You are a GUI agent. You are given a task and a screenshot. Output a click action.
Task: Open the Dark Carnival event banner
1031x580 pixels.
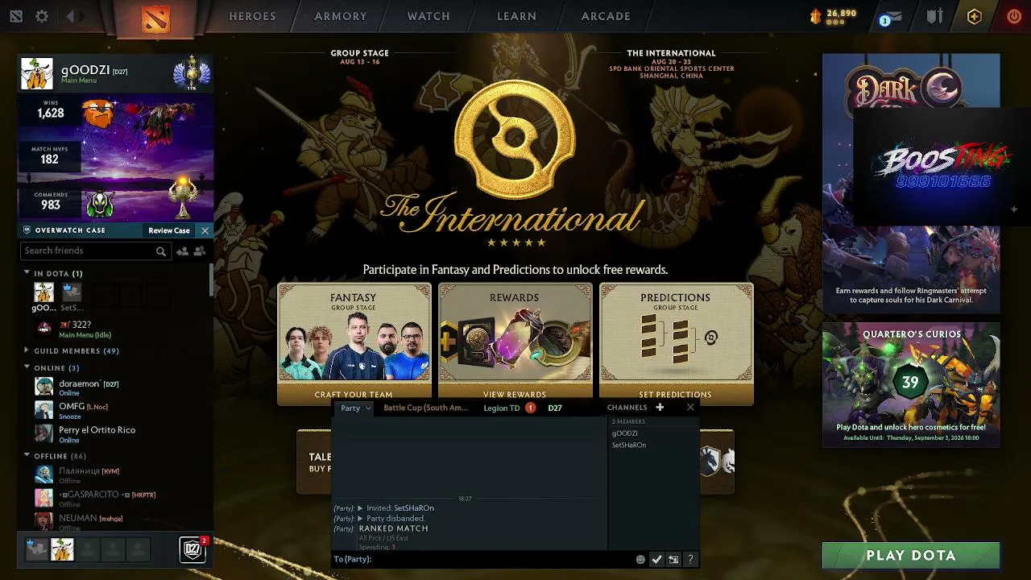911,184
